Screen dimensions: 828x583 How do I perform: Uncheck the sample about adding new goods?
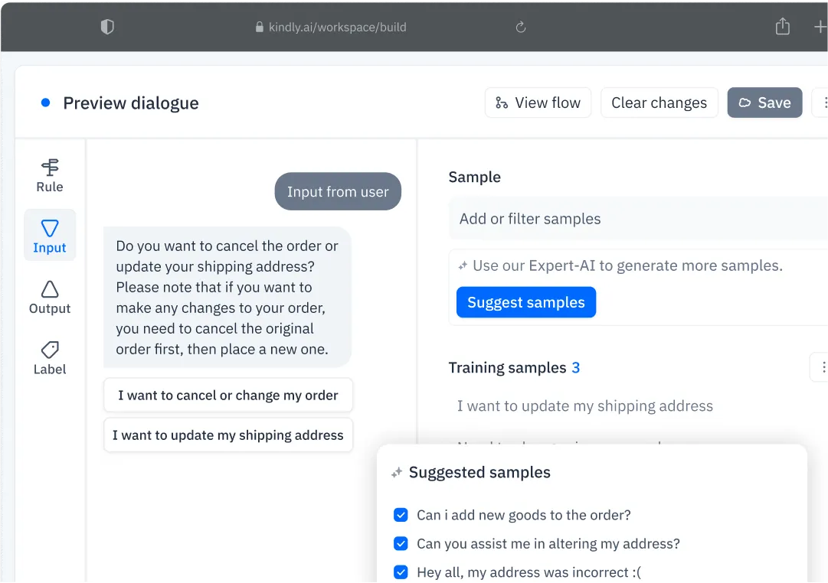[401, 515]
